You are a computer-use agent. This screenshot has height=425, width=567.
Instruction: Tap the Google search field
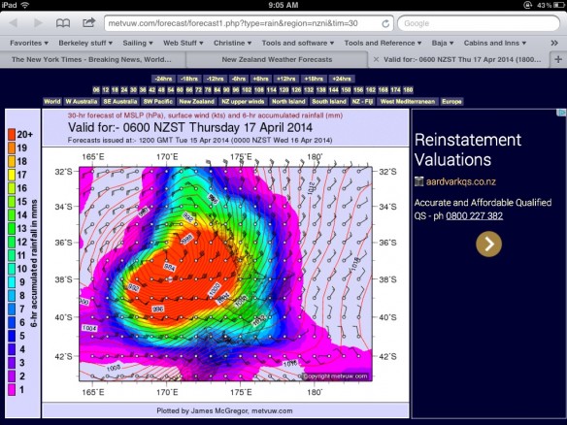point(479,23)
